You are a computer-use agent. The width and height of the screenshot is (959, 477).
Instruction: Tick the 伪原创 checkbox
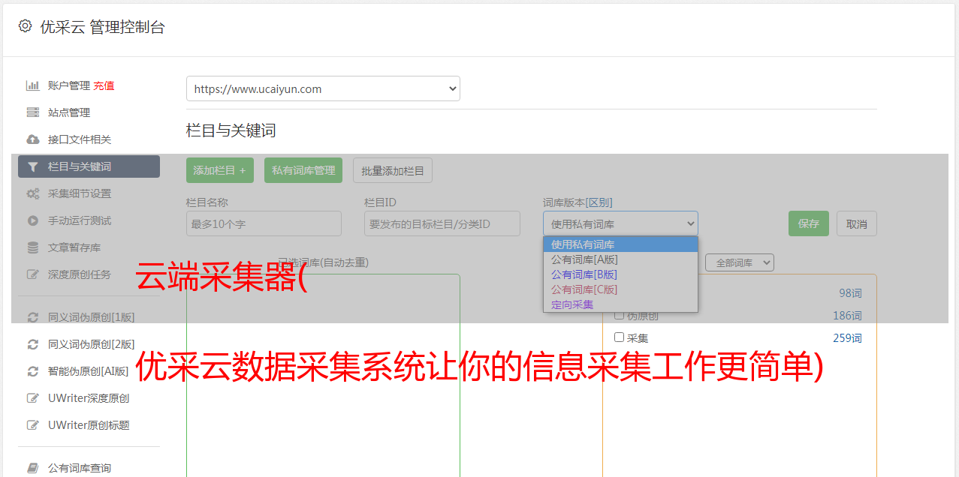pyautogui.click(x=620, y=315)
